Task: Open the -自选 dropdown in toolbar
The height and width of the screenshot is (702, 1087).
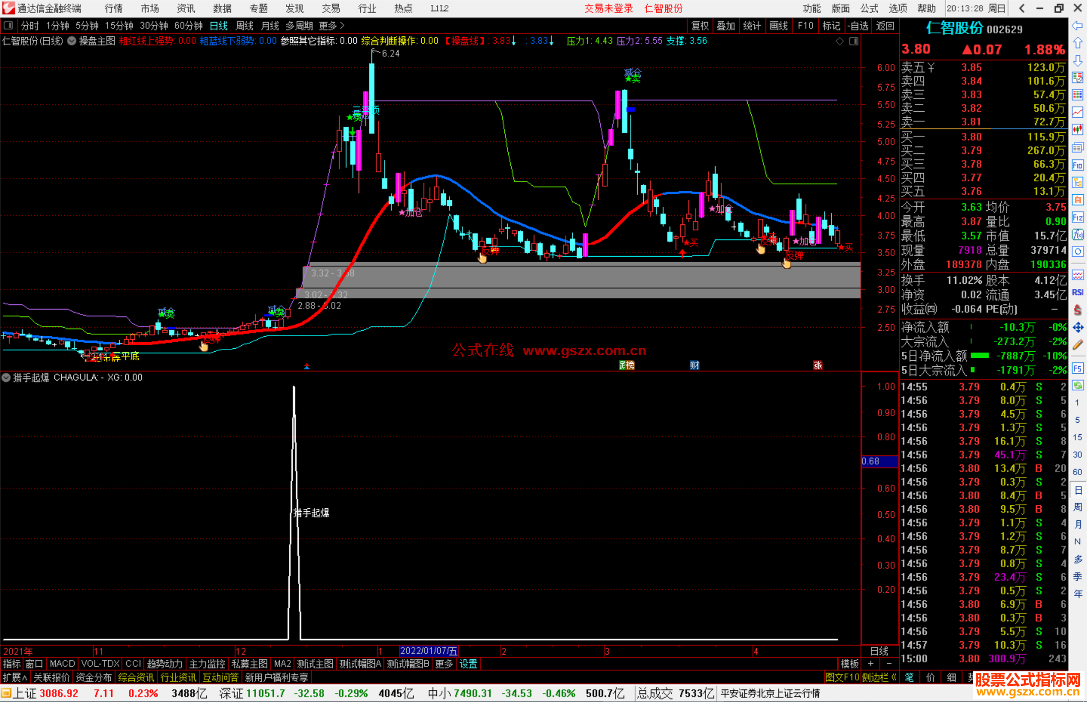Action: (x=858, y=26)
